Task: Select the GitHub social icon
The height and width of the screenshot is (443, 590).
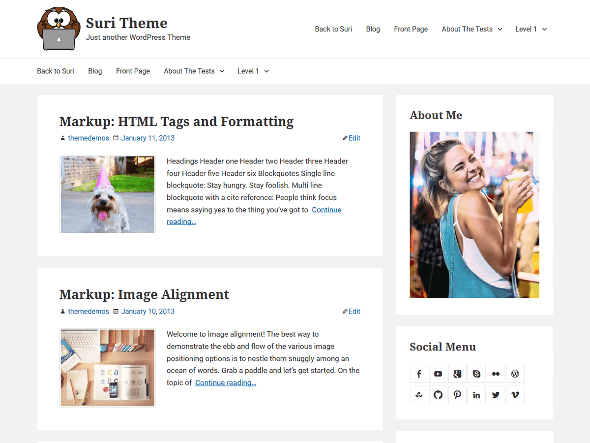Action: click(438, 395)
